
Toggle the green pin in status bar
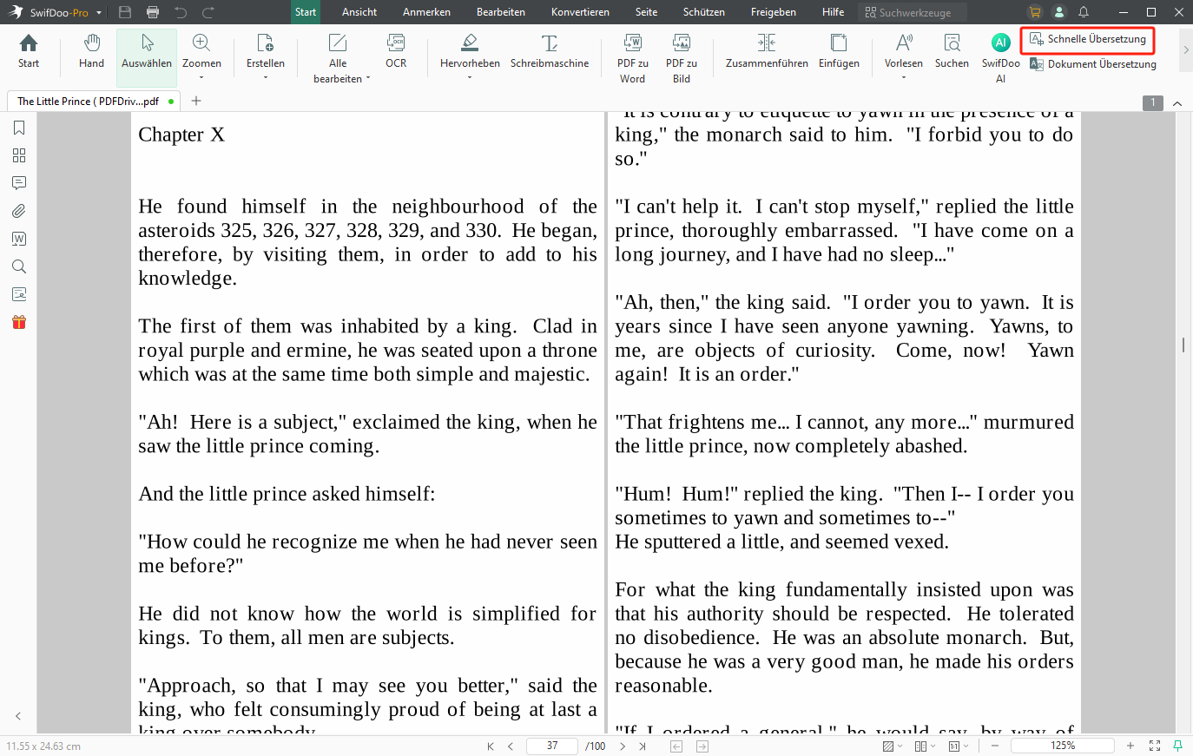[1178, 746]
